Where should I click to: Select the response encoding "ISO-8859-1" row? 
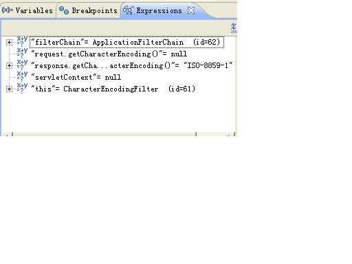coord(132,66)
